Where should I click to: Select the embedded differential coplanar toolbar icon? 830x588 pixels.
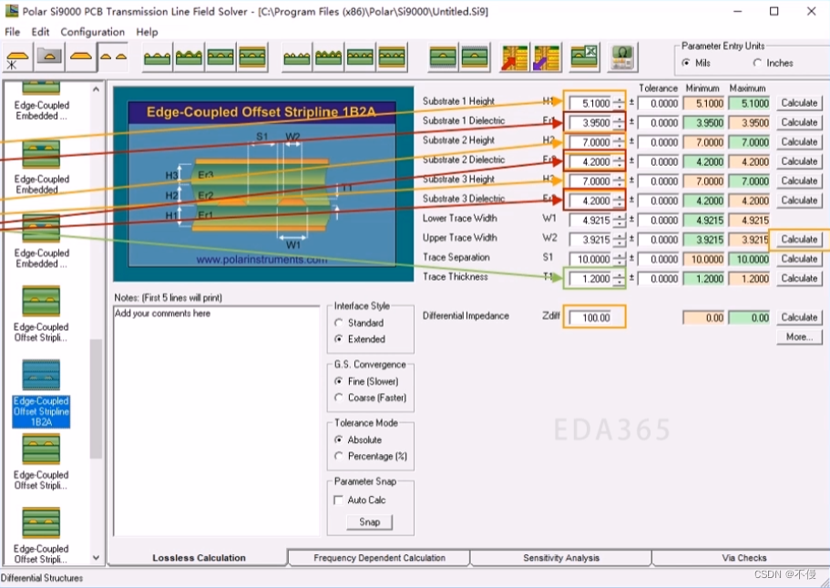[x=361, y=57]
